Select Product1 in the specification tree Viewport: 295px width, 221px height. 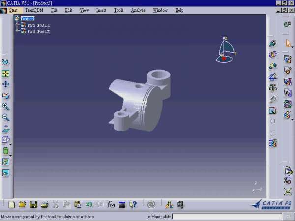click(28, 19)
